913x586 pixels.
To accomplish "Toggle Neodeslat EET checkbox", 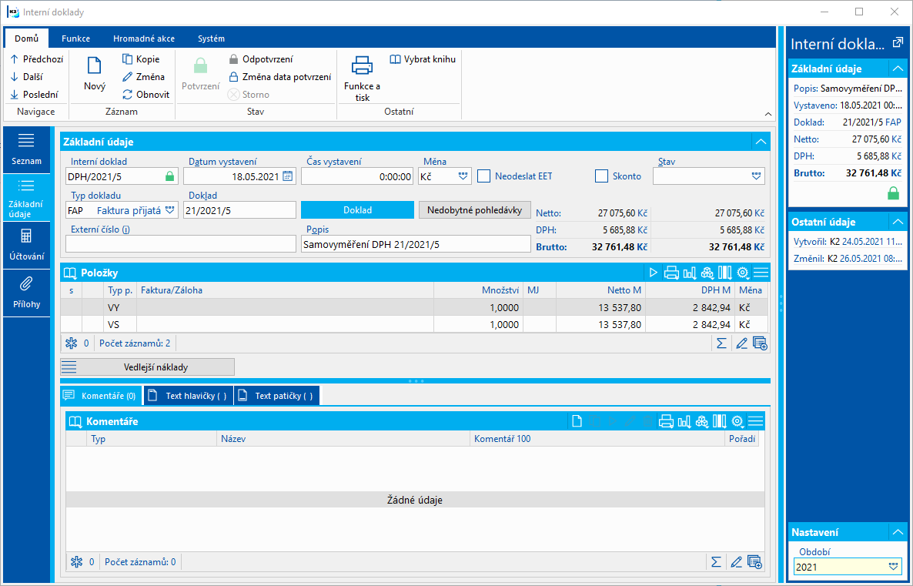I will point(483,176).
